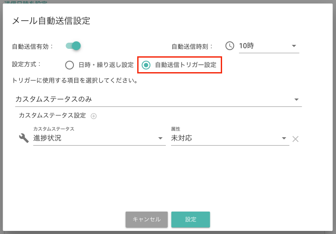
Task: Click the green 設定 button
Action: (x=190, y=219)
